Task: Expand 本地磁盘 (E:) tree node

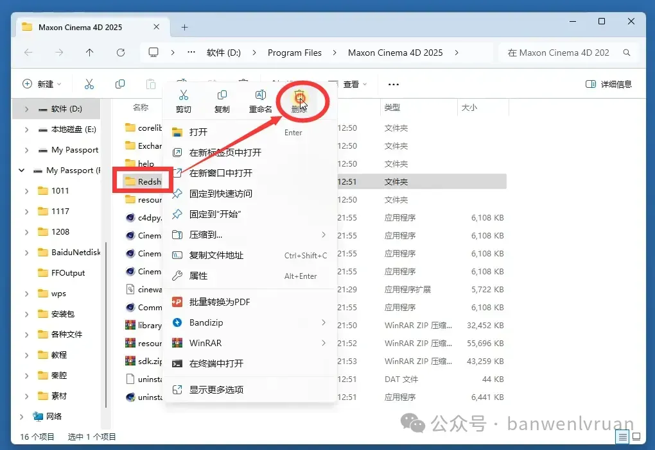Action: (x=26, y=129)
